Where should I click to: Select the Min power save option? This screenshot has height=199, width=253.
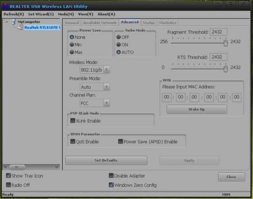[x=72, y=45]
